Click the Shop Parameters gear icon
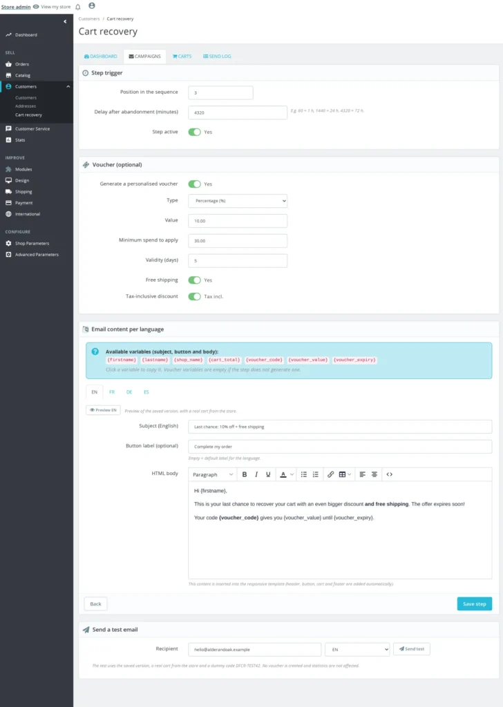The height and width of the screenshot is (707, 503). (x=8, y=243)
